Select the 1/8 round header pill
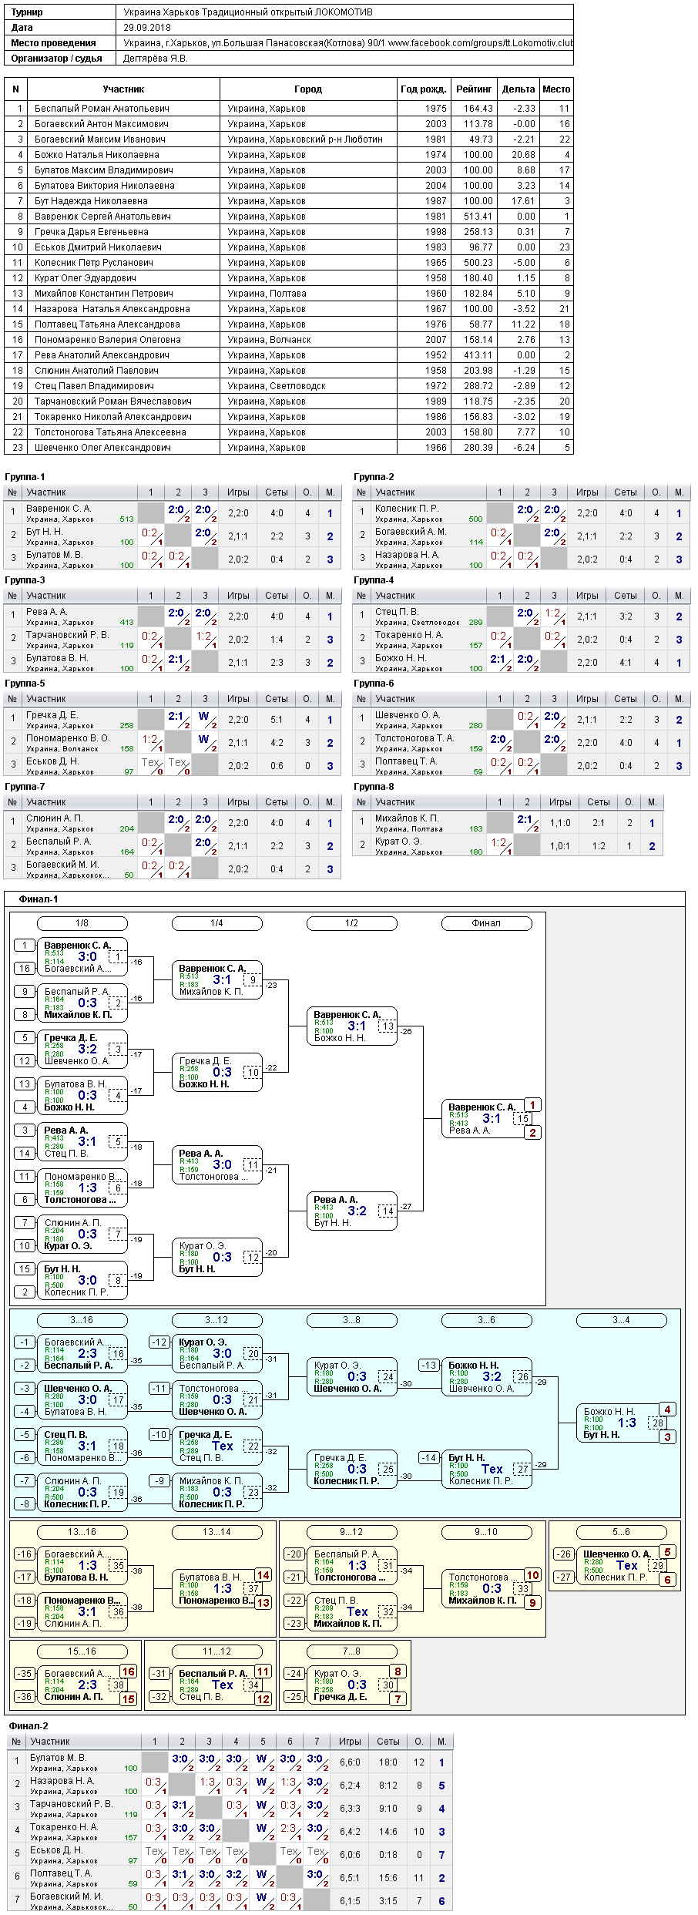698x1915 pixels. pos(82,923)
